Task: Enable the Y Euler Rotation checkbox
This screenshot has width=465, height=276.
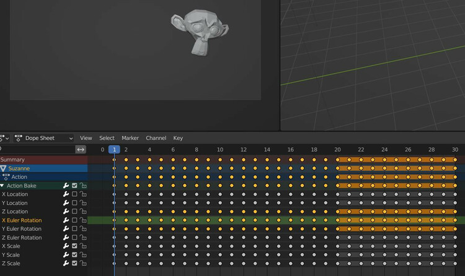Action: coord(74,229)
